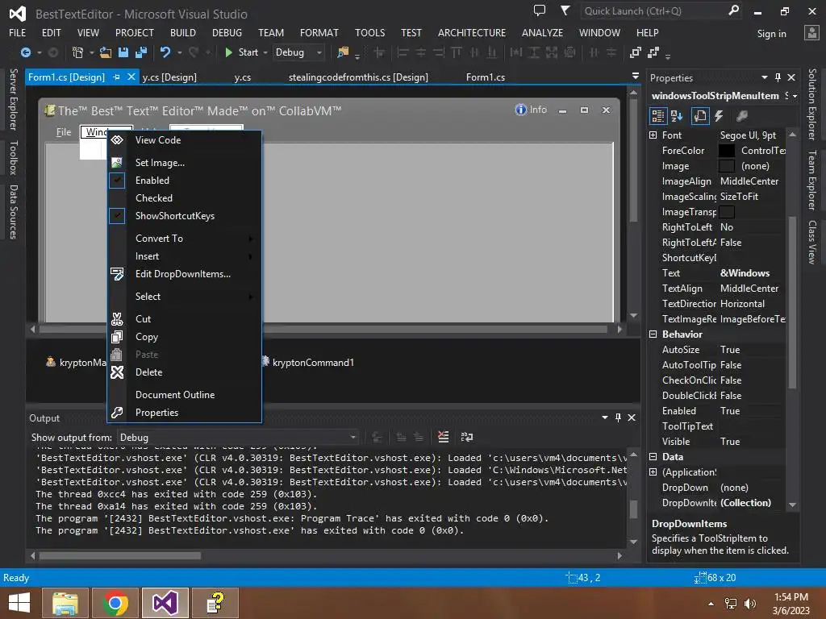Click the kryptonCommand1 component tray item
Image resolution: width=826 pixels, height=619 pixels.
(x=307, y=362)
